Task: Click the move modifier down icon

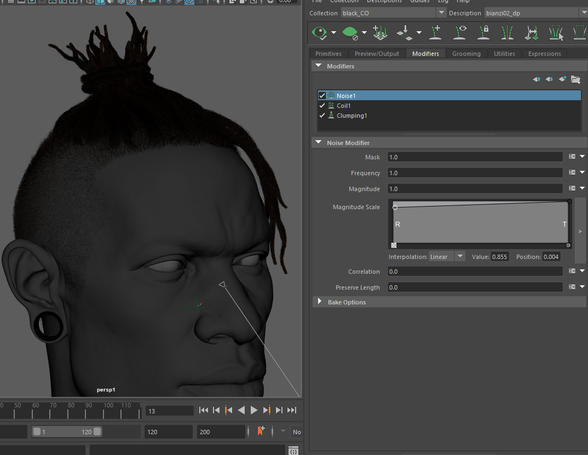Action: click(x=549, y=79)
